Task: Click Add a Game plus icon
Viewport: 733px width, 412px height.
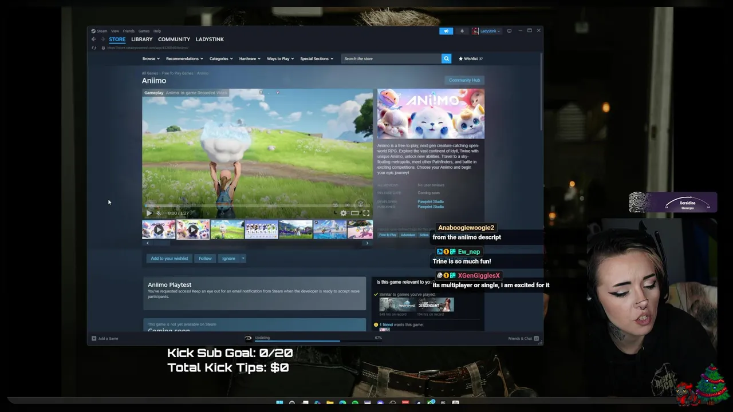Action: [94, 338]
